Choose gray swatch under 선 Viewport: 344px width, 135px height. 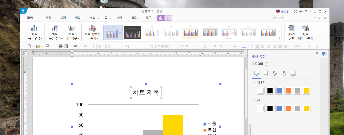pos(297,109)
